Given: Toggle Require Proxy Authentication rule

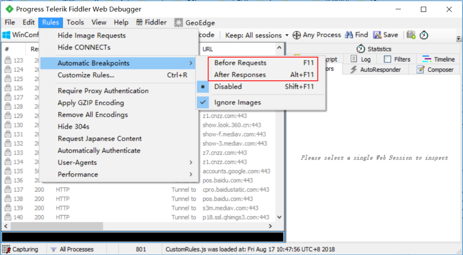Looking at the screenshot, I should click(x=119, y=91).
